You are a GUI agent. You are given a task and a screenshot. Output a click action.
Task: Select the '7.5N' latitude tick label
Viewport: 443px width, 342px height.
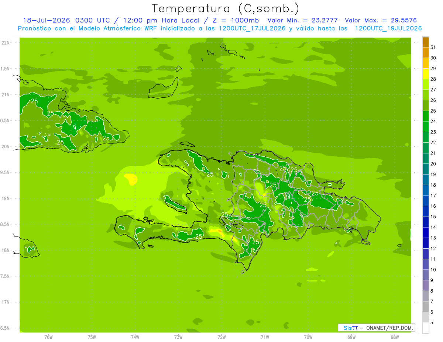5,276
